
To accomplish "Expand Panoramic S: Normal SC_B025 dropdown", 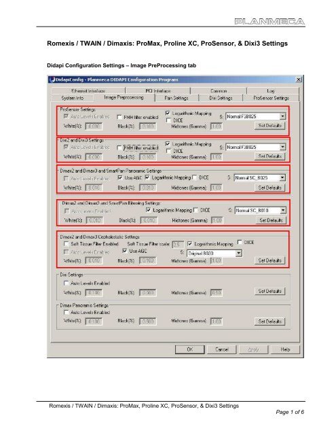I will tap(282, 178).
